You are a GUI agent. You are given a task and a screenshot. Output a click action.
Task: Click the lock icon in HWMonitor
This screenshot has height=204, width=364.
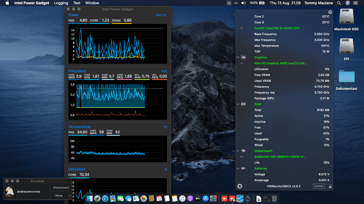point(330,186)
